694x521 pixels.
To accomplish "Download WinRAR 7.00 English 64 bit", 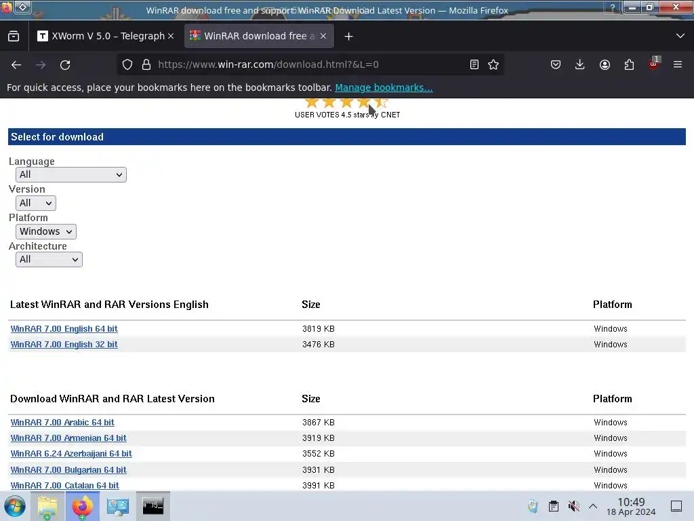I will 64,329.
